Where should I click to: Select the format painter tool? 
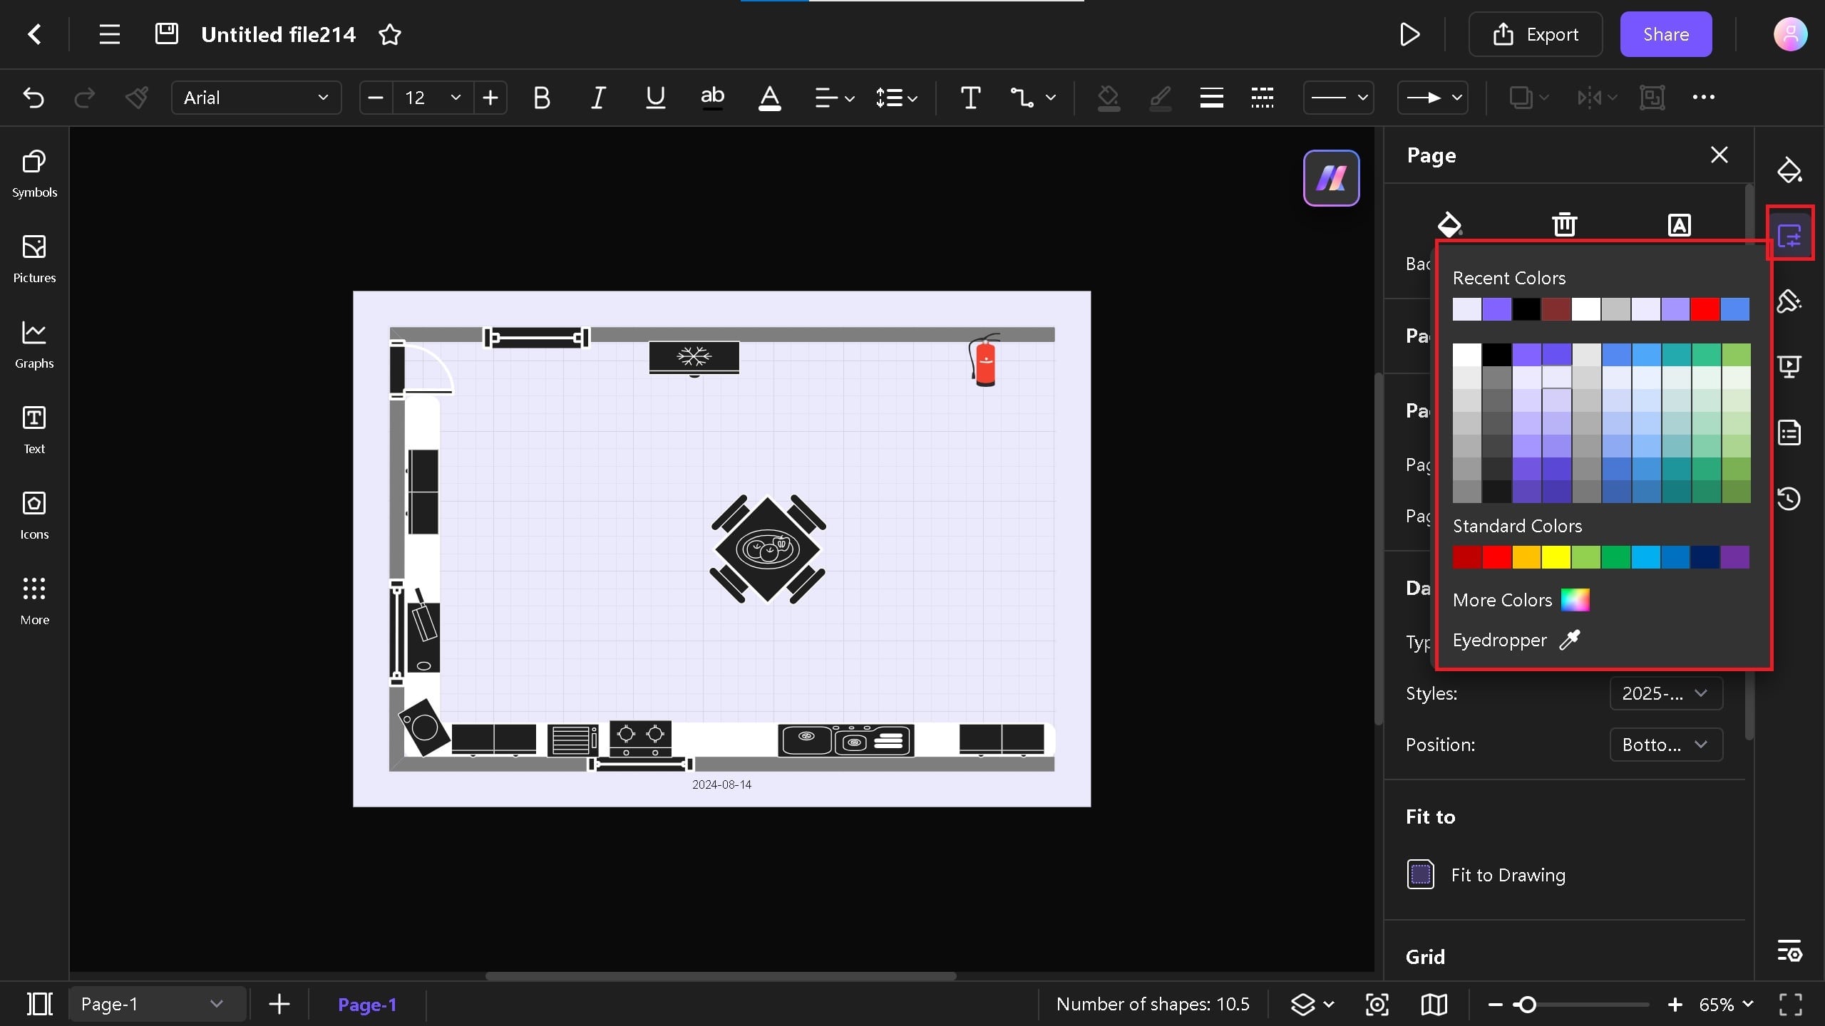pyautogui.click(x=137, y=98)
